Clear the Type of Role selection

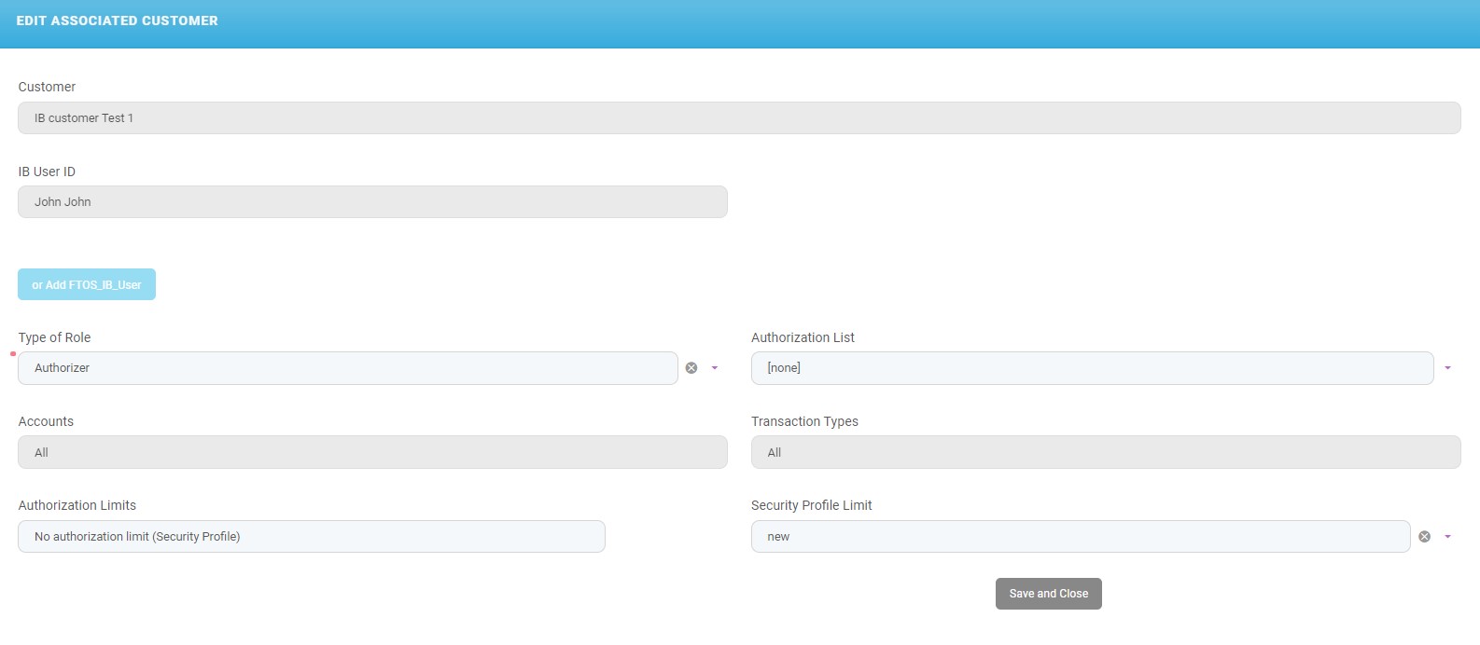point(691,368)
